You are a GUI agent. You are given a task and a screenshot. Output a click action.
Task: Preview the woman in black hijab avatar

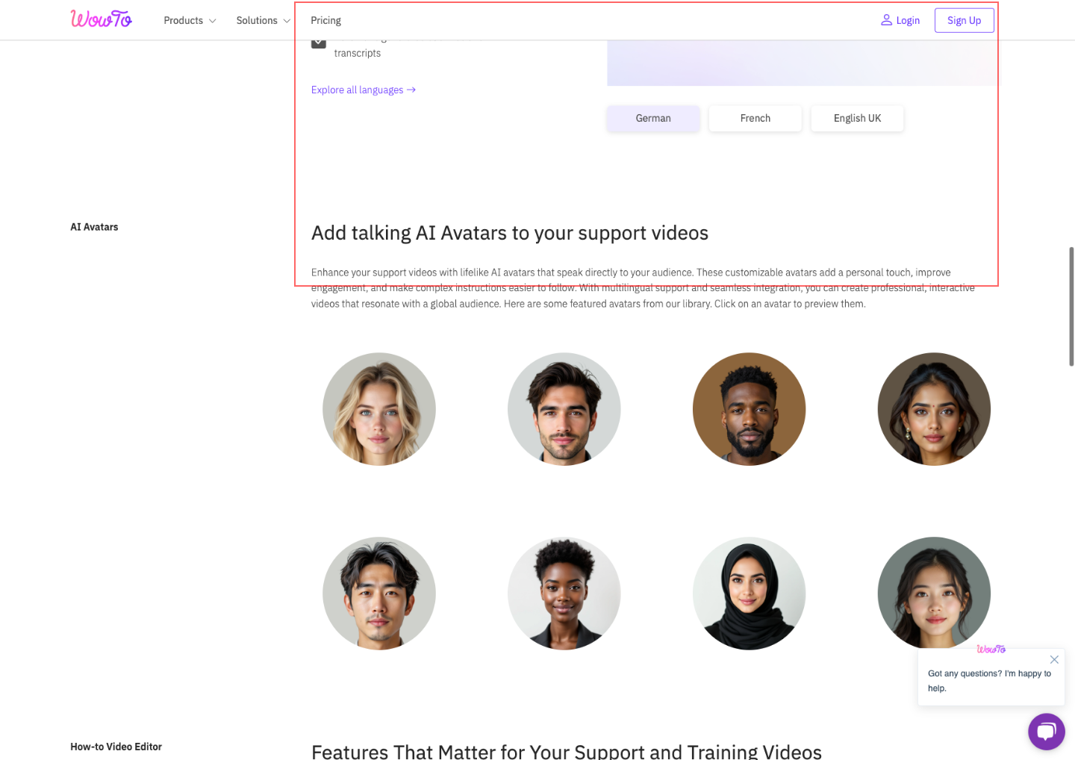749,594
